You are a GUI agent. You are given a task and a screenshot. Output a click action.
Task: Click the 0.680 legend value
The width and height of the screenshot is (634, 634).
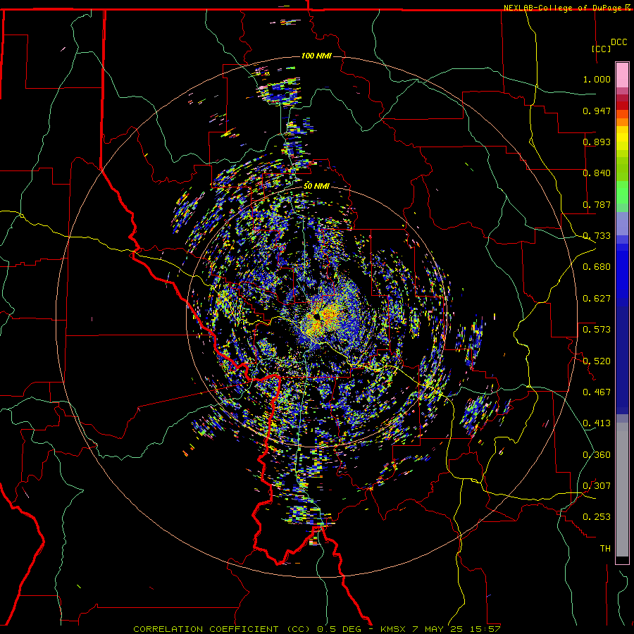coord(597,267)
